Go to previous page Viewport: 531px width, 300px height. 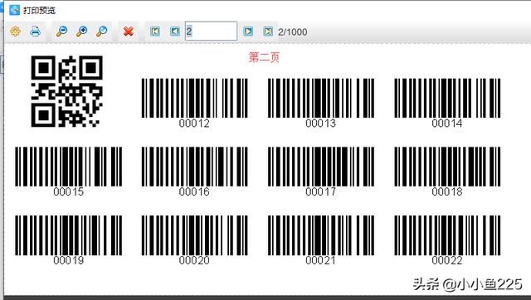tap(175, 31)
